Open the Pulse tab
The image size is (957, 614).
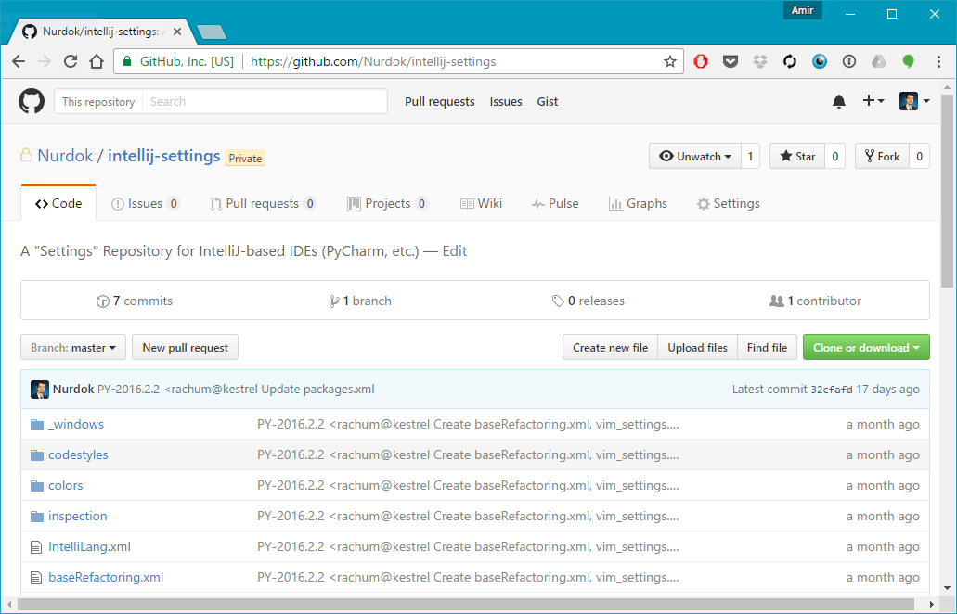(555, 203)
